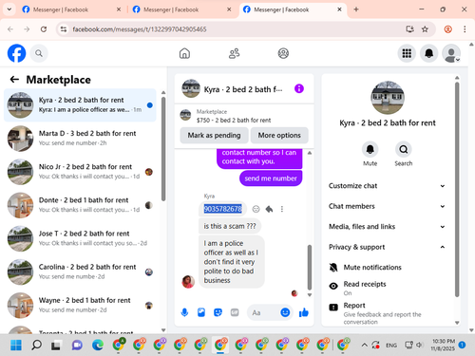
Task: Open the emoji picker in message box
Action: pos(285,312)
